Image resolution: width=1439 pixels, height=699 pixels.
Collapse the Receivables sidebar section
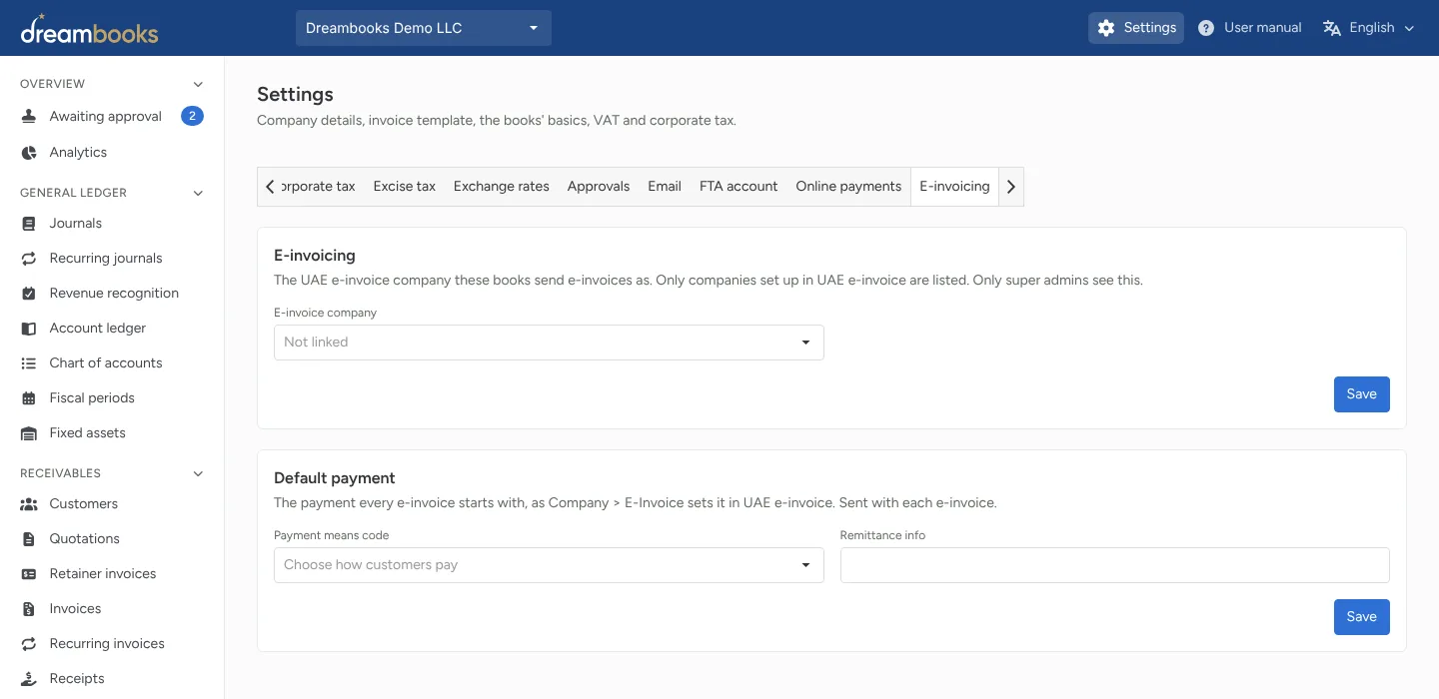(x=198, y=473)
